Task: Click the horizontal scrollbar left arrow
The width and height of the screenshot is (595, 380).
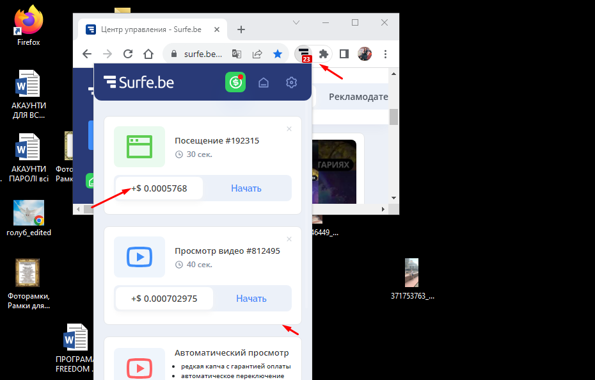Action: click(78, 209)
